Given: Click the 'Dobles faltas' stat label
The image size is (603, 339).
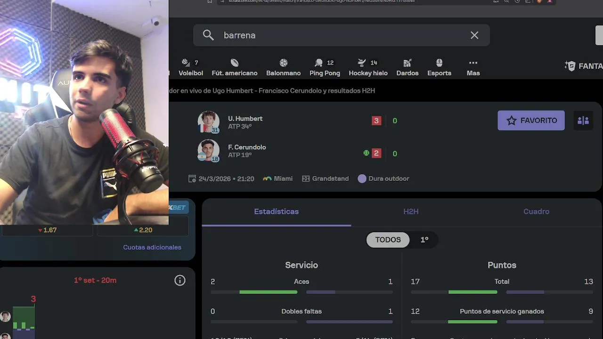Looking at the screenshot, I should click(x=301, y=311).
